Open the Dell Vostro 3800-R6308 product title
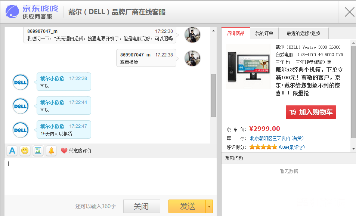Screen dimensions: 356x216 click(x=309, y=55)
